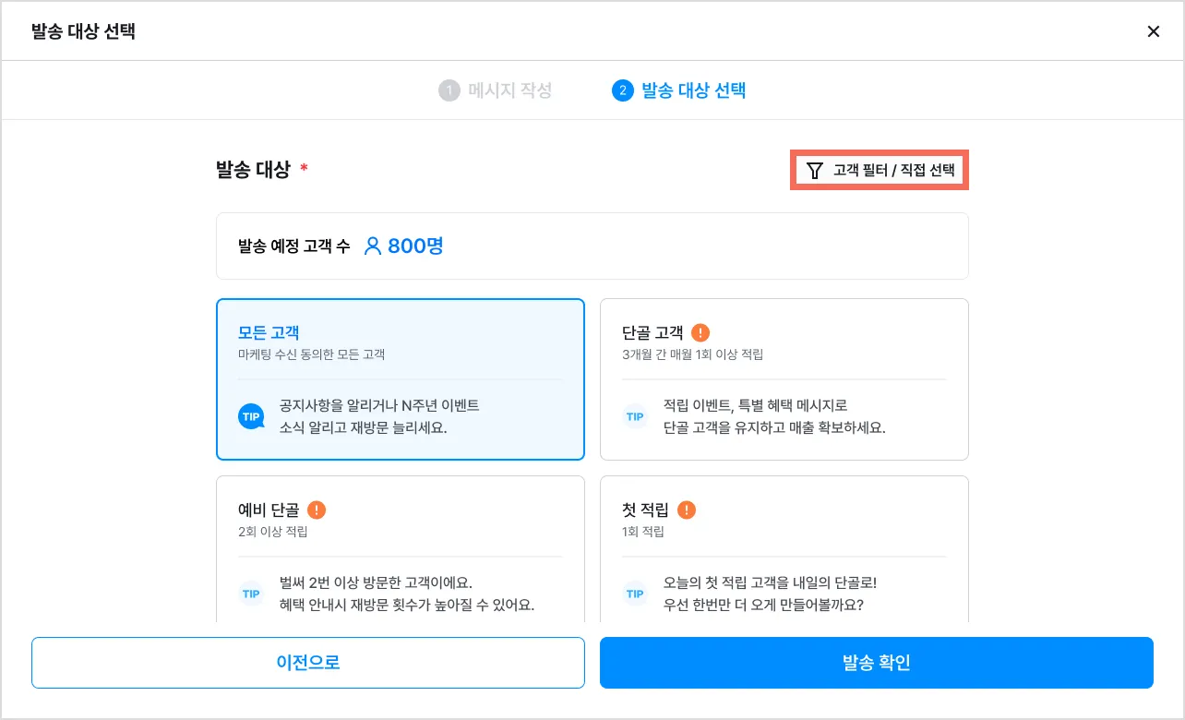Close the 발송 대상 선택 dialog
1185x720 pixels.
[x=1153, y=31]
